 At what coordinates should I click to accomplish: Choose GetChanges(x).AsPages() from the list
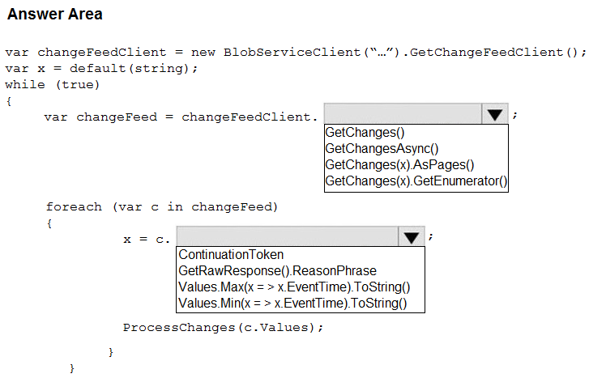399,165
